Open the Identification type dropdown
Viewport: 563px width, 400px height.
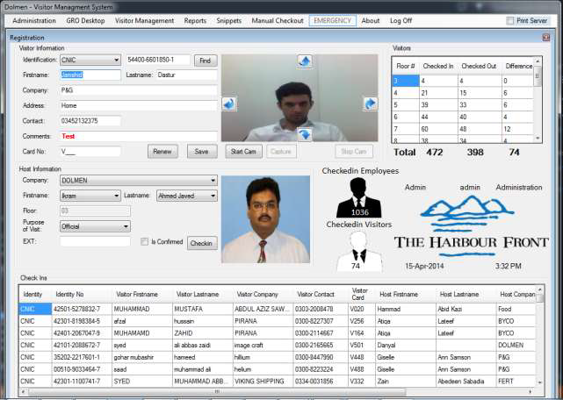tap(90, 60)
